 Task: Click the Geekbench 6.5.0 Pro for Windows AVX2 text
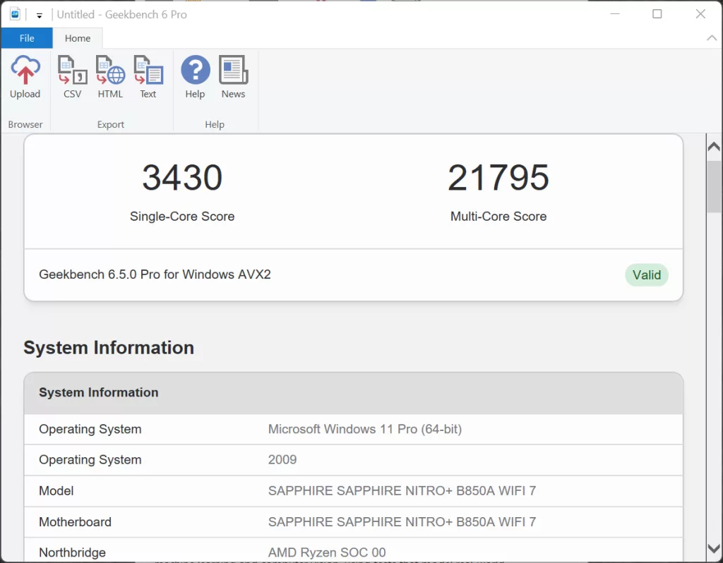tap(155, 274)
